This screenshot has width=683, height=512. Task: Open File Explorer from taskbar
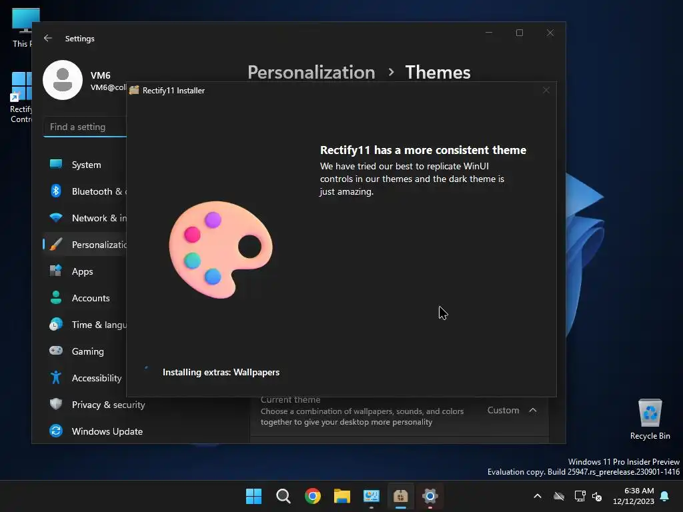pos(342,496)
